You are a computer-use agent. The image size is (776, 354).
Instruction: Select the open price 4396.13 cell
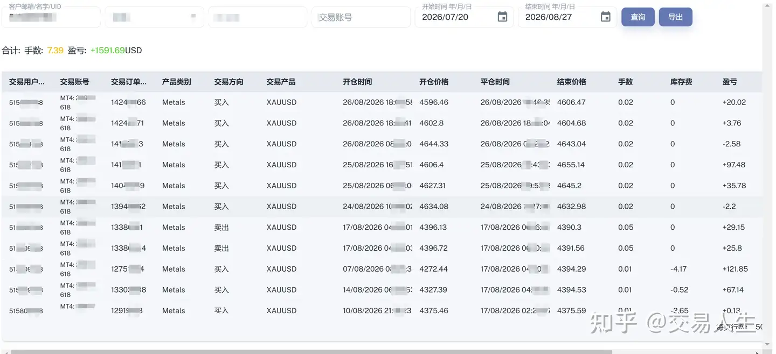pos(433,228)
